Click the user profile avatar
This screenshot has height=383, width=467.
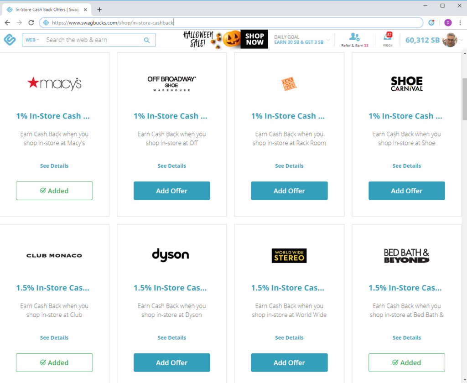[450, 40]
